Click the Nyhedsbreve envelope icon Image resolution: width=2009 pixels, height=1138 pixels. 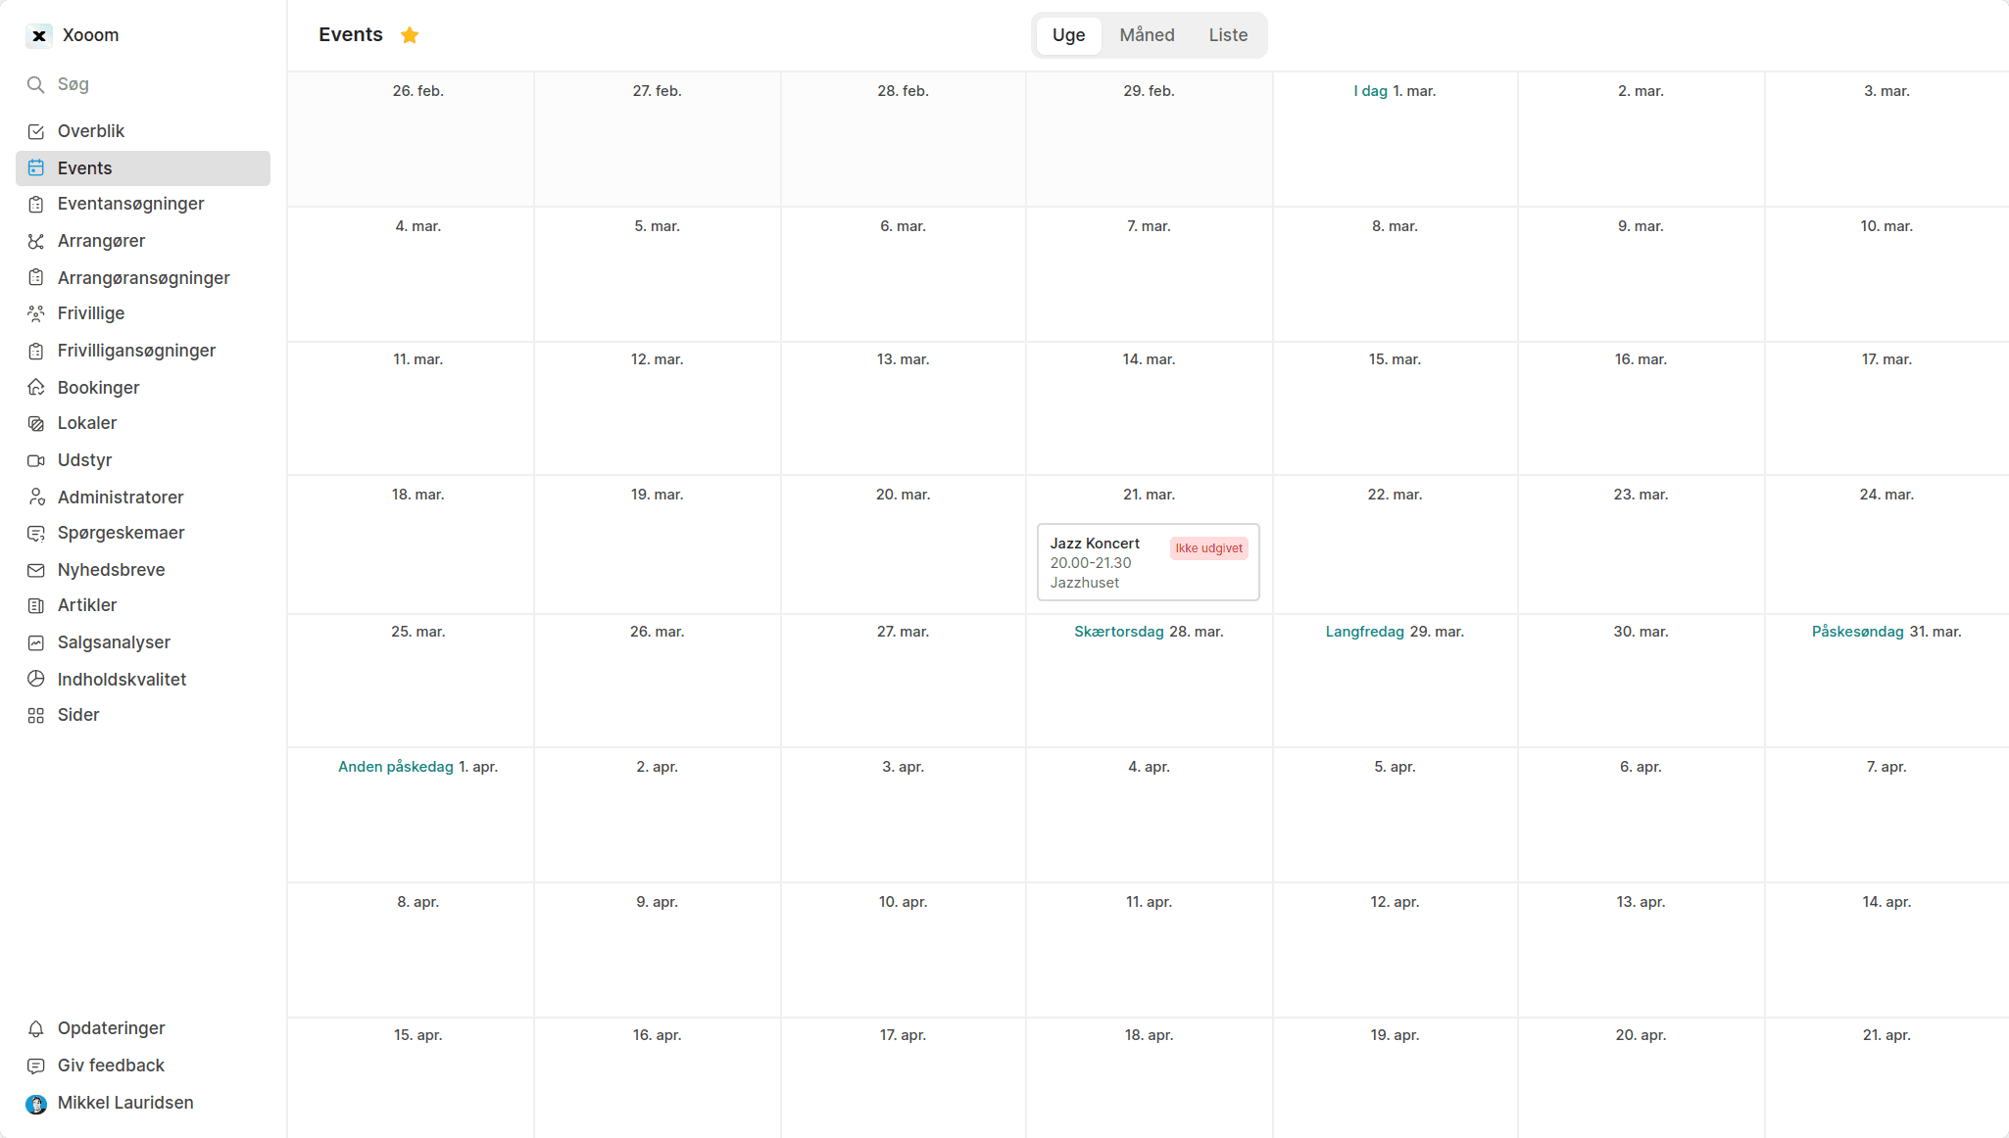[x=36, y=570]
